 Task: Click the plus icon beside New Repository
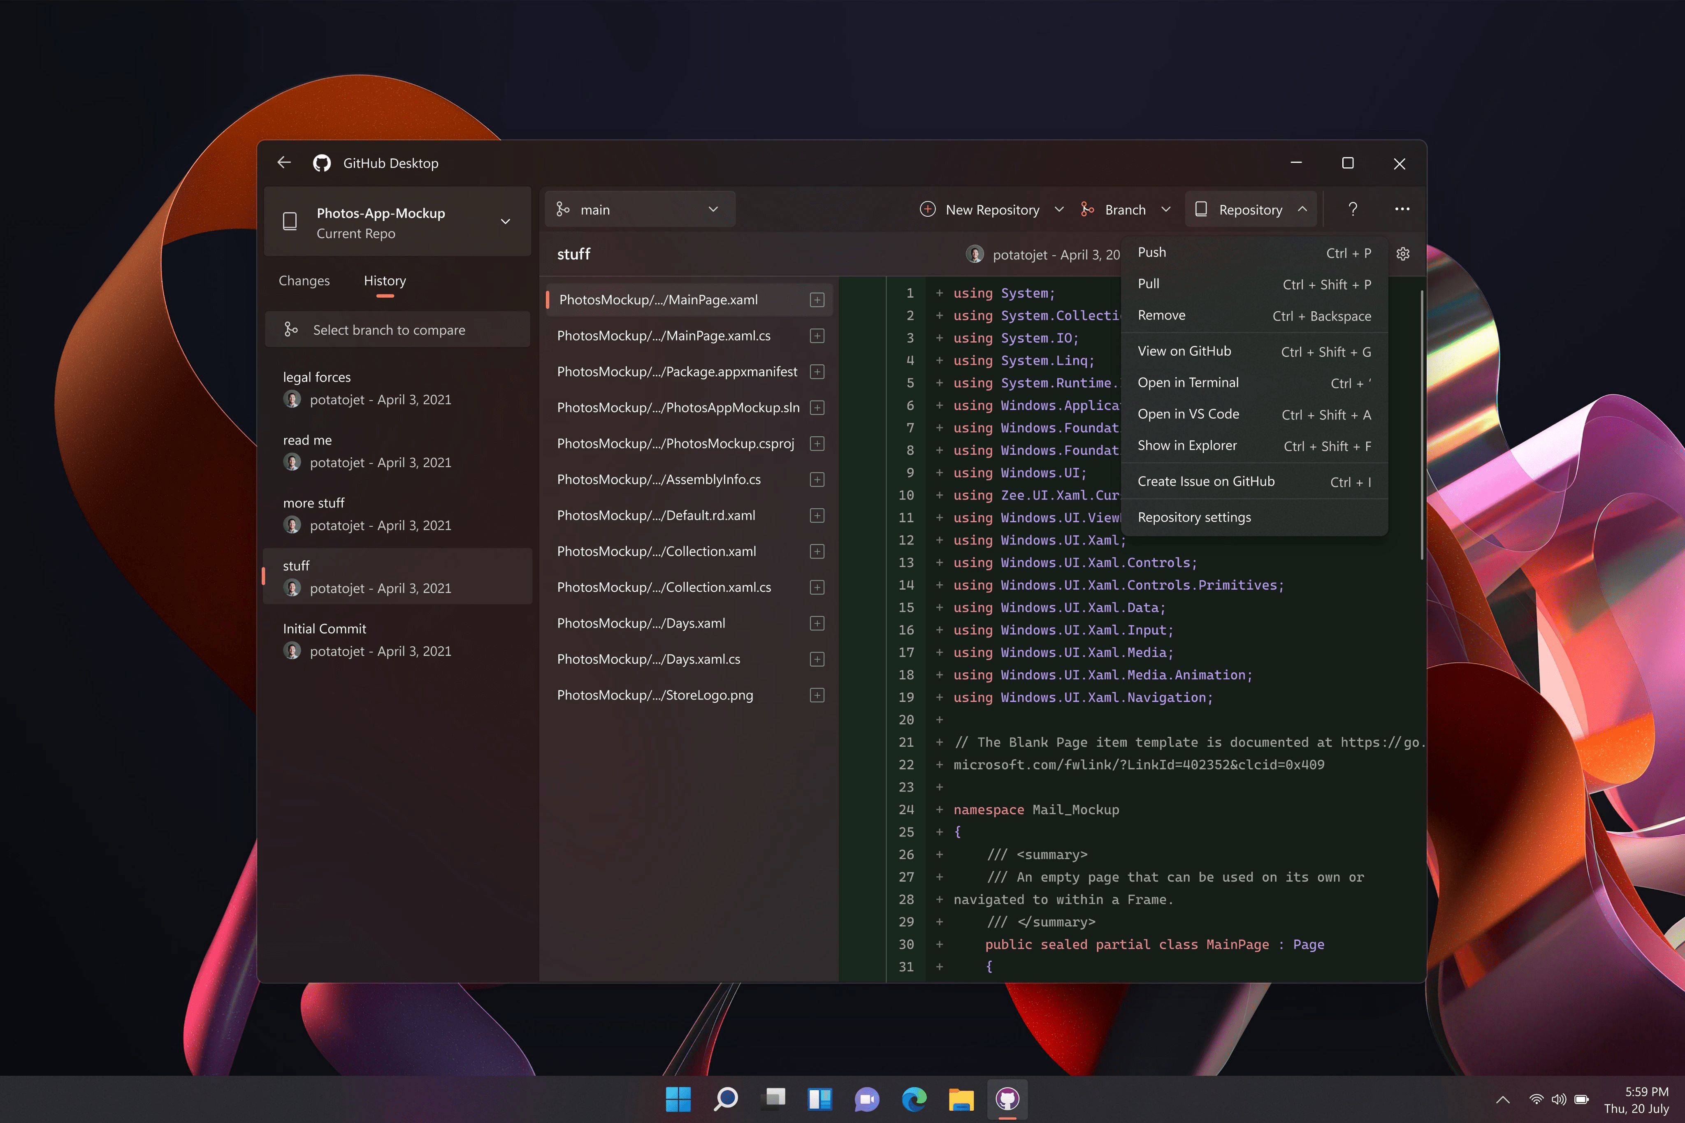[x=928, y=209]
